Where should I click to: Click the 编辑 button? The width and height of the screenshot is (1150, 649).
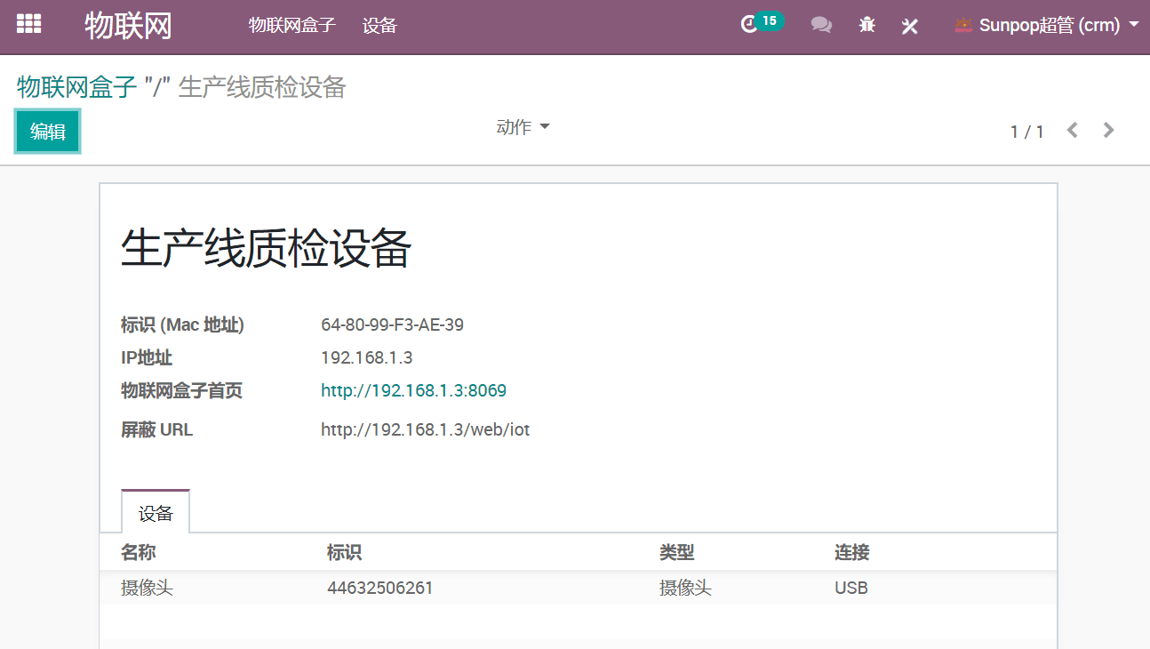[48, 132]
